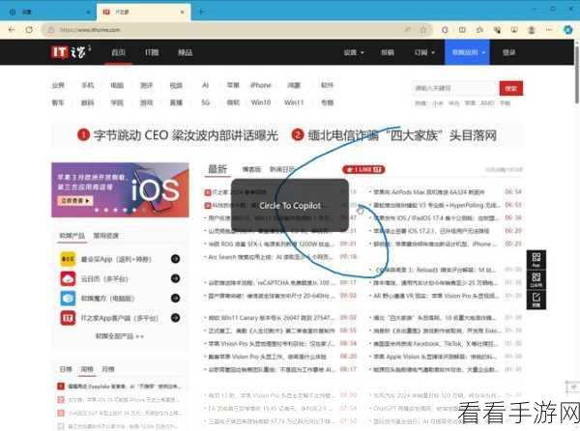The width and height of the screenshot is (580, 431).
Task: Open the Facebook, TikTok, X news item
Action: (434, 344)
